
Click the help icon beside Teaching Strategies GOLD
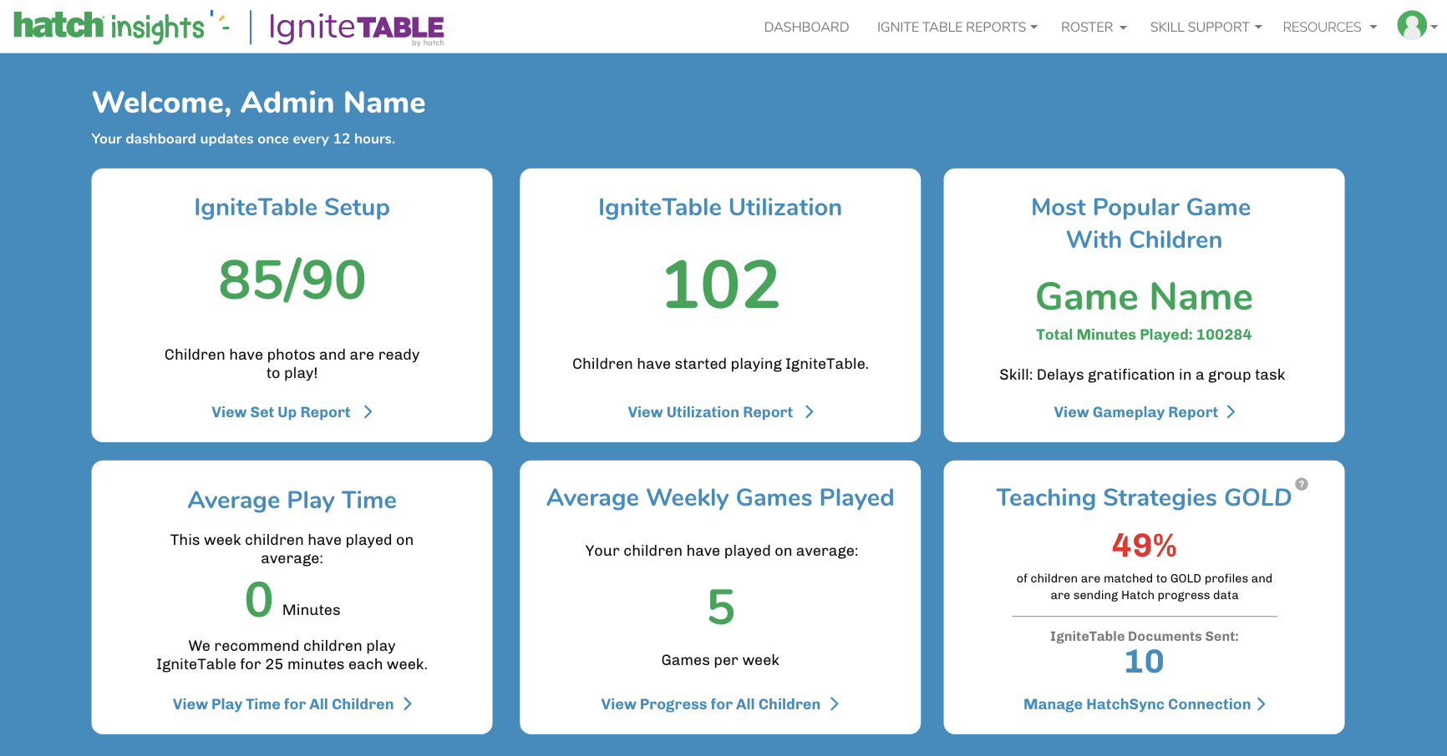click(1302, 484)
